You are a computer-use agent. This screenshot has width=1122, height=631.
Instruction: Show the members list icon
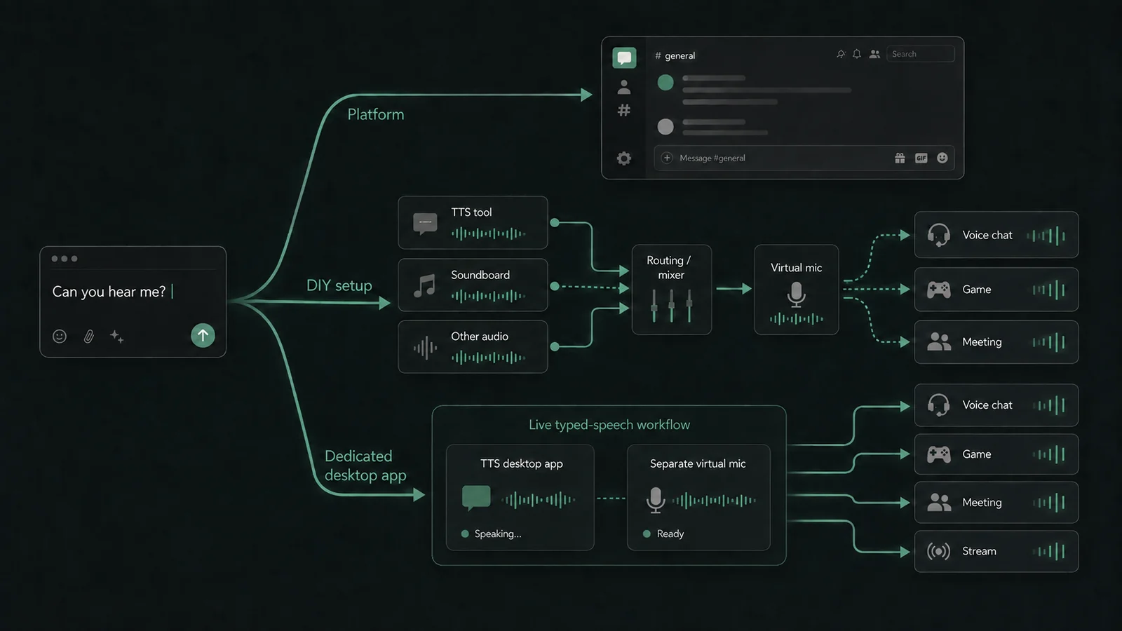(x=874, y=54)
